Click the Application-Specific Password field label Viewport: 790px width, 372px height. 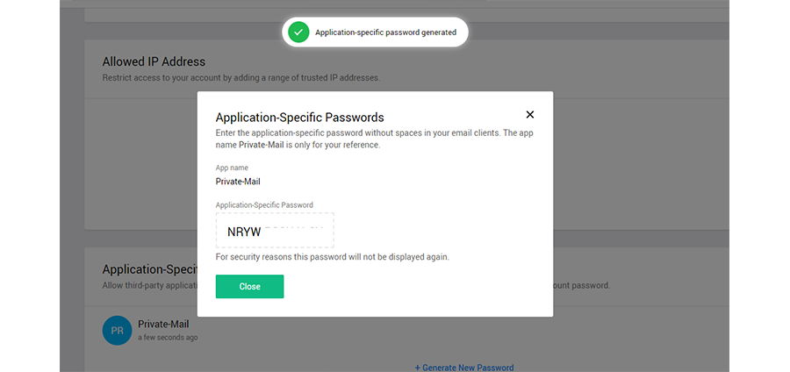click(x=264, y=204)
